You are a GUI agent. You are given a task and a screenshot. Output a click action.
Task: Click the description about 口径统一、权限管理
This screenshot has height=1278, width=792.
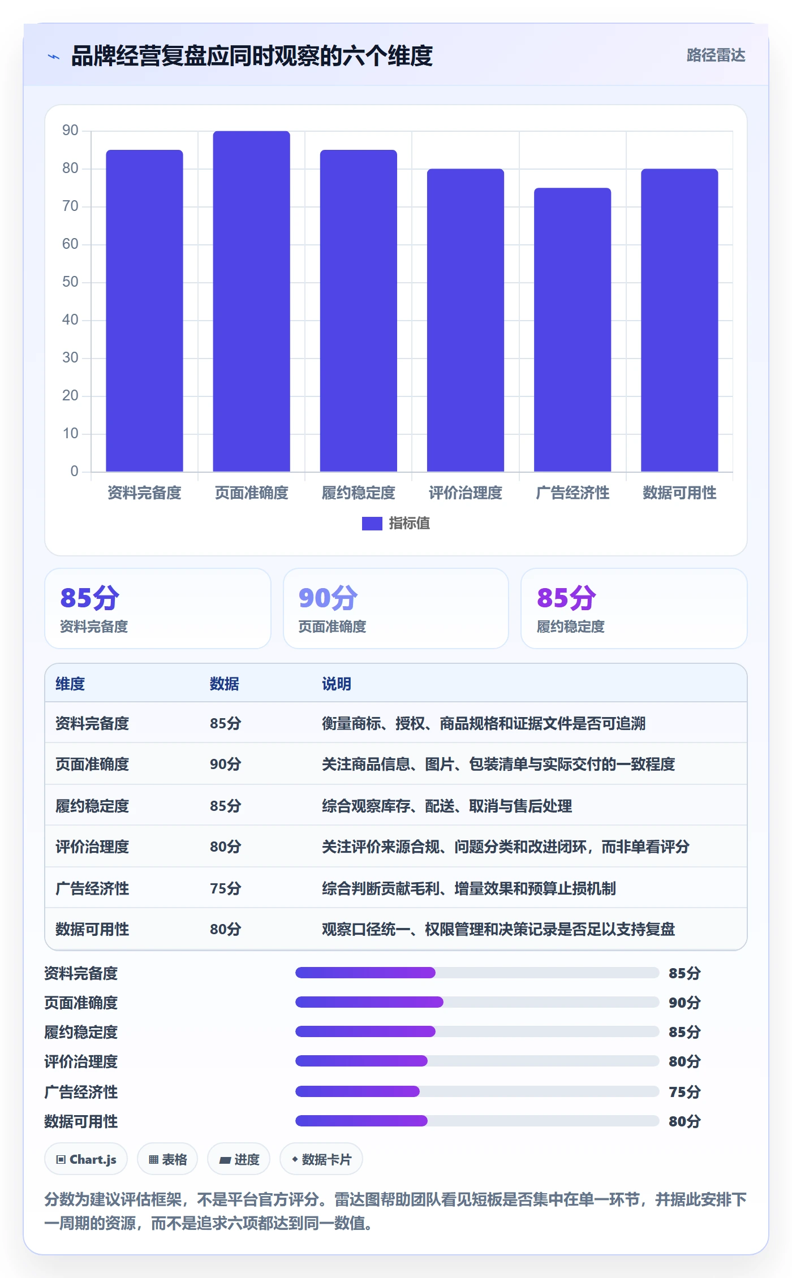(x=498, y=929)
